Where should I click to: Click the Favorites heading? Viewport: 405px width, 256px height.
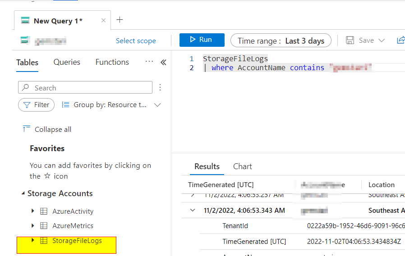tap(47, 148)
